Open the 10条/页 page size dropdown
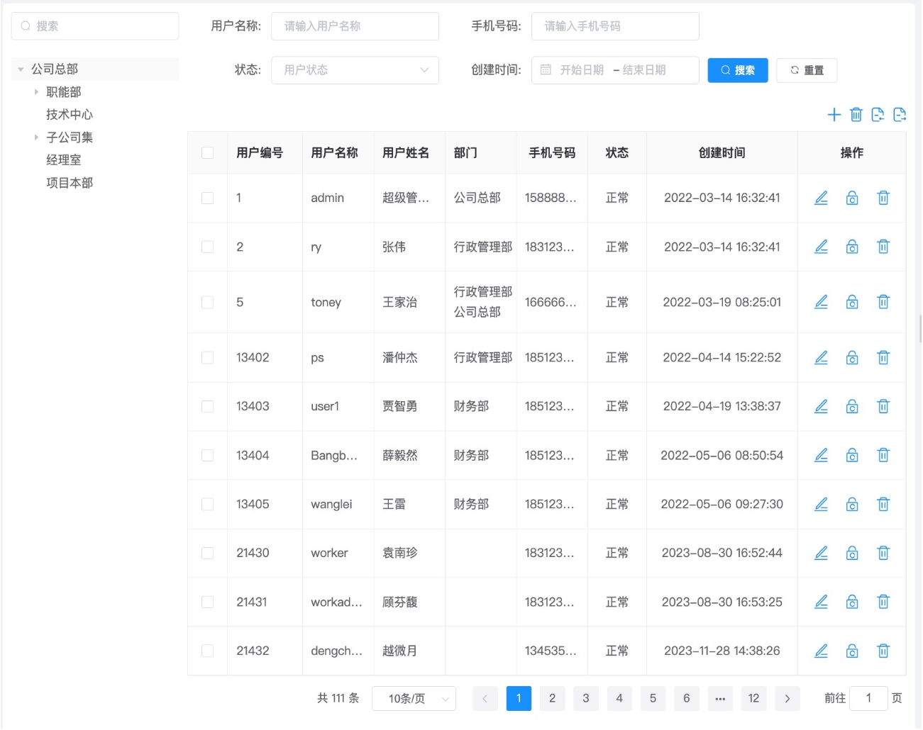 (x=414, y=698)
